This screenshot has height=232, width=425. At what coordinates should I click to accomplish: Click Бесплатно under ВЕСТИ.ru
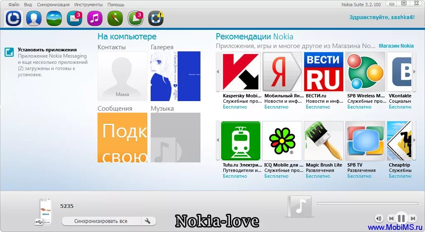(x=318, y=107)
